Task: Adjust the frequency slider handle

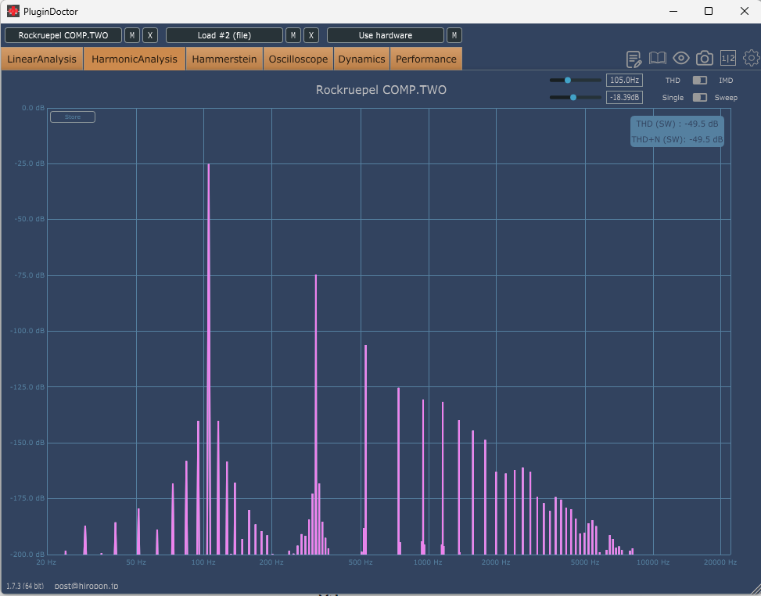Action: pyautogui.click(x=567, y=80)
